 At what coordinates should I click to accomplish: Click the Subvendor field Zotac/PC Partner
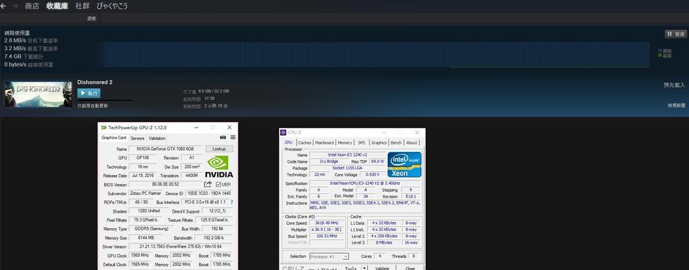point(146,193)
